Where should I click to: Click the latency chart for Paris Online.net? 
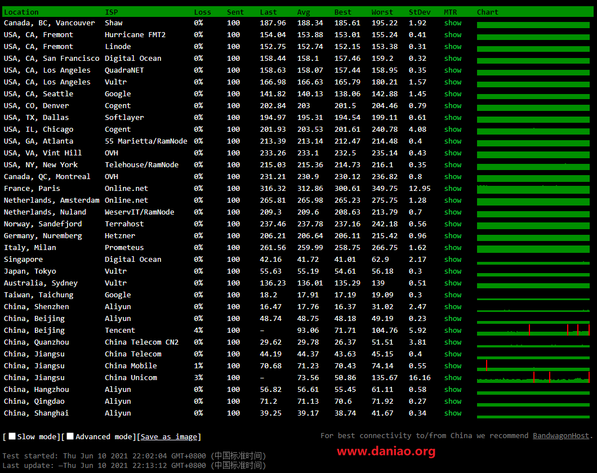coord(533,189)
